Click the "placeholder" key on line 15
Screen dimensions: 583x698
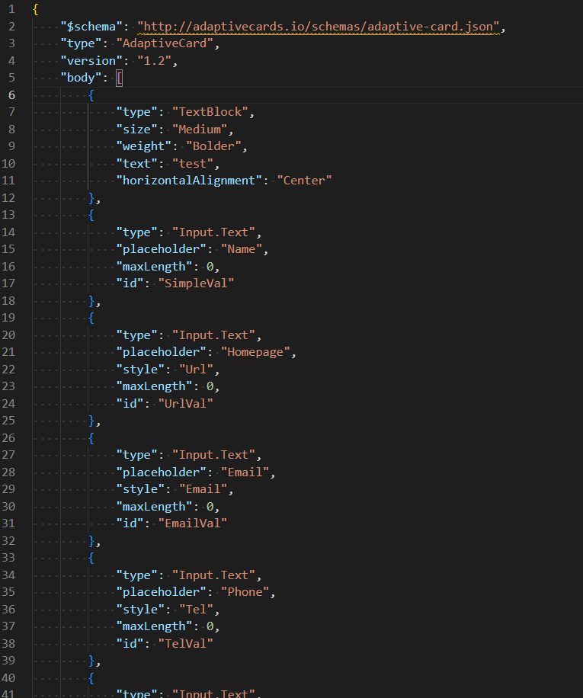pos(161,249)
